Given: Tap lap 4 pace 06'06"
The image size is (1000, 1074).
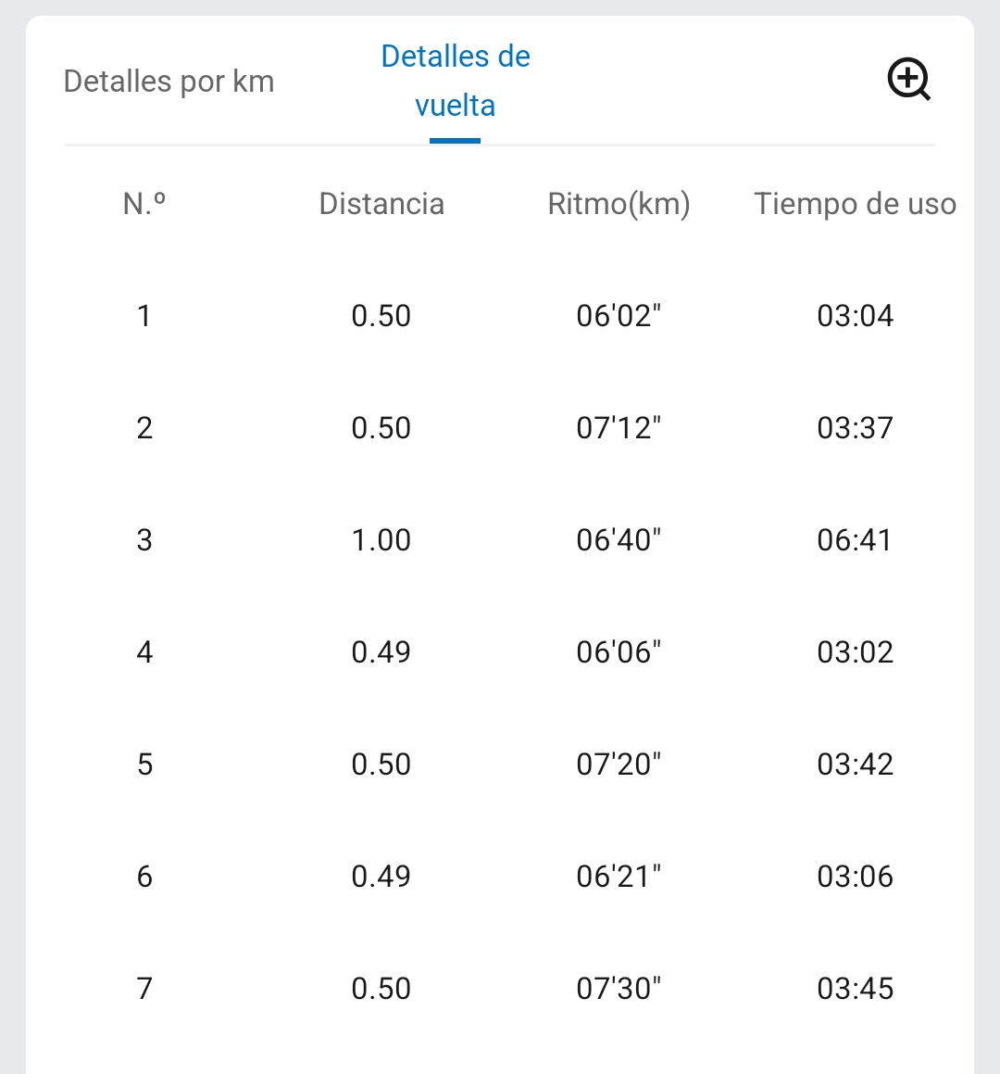Looking at the screenshot, I should 619,652.
